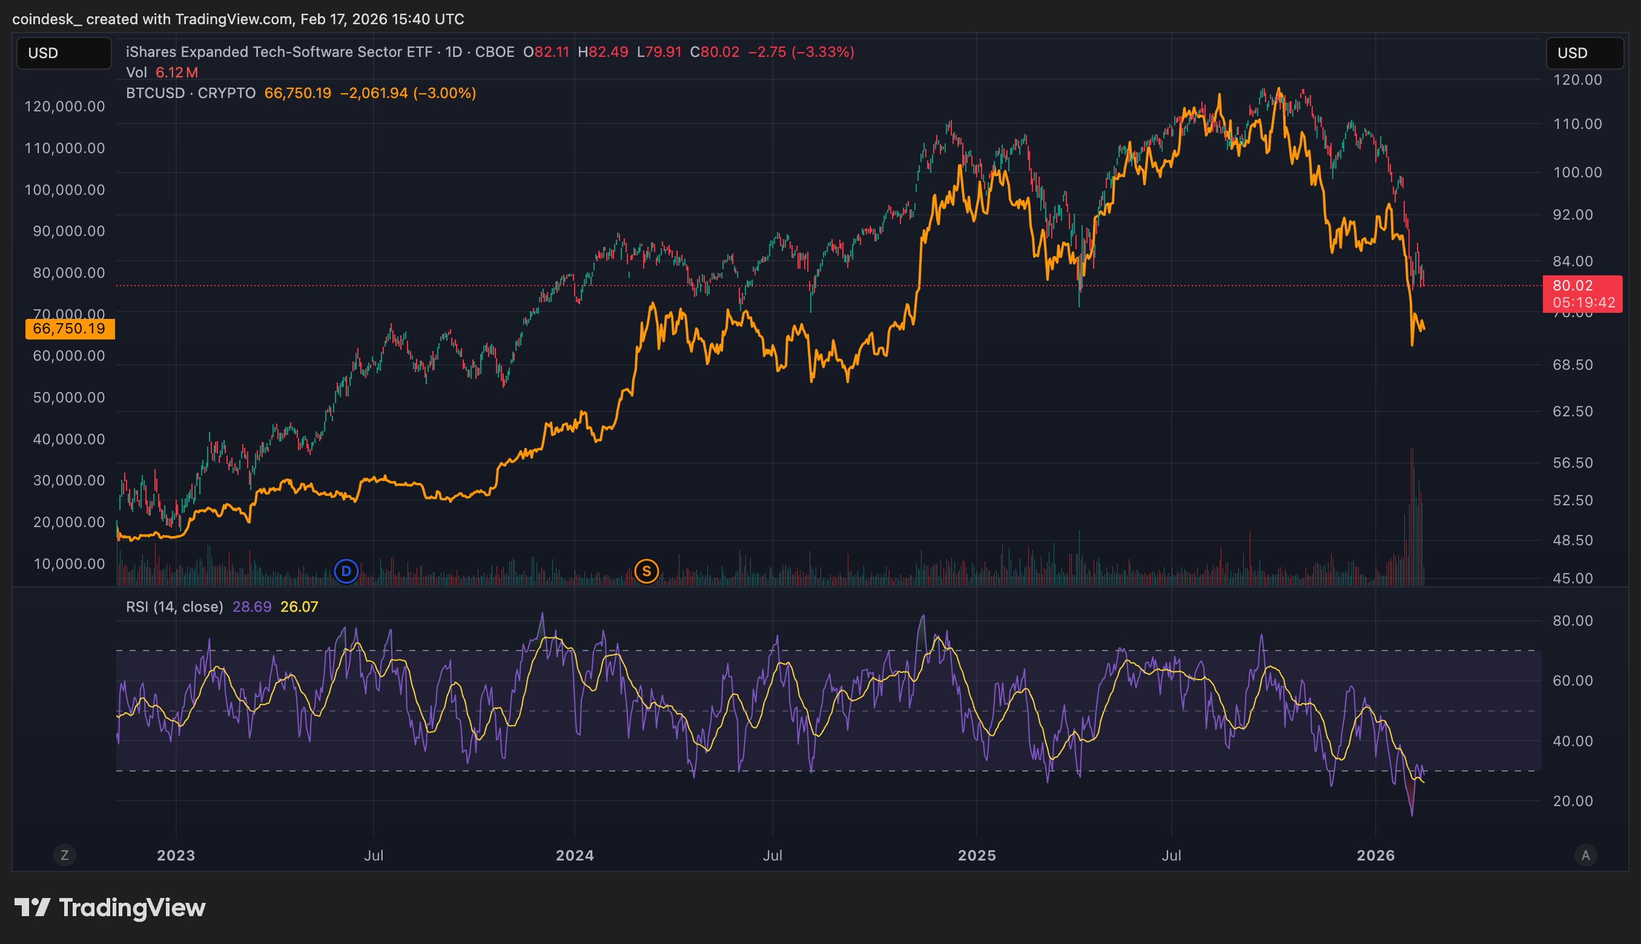Click the 2024 label on time axis

[x=575, y=855]
